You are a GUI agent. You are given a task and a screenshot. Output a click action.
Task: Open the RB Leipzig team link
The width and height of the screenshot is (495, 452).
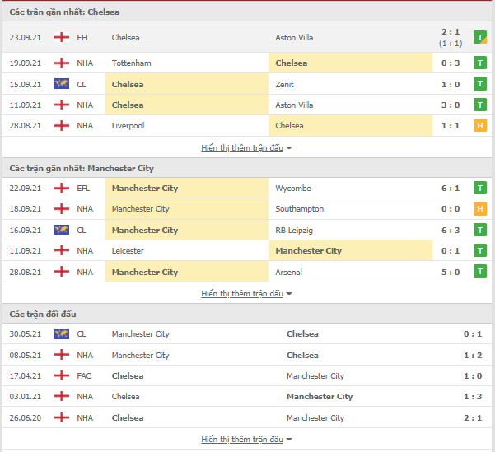coord(294,230)
